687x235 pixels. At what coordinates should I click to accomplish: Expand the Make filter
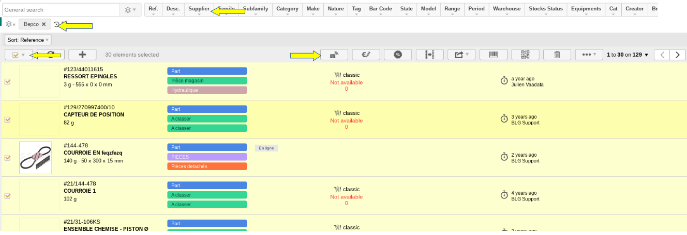(x=313, y=10)
